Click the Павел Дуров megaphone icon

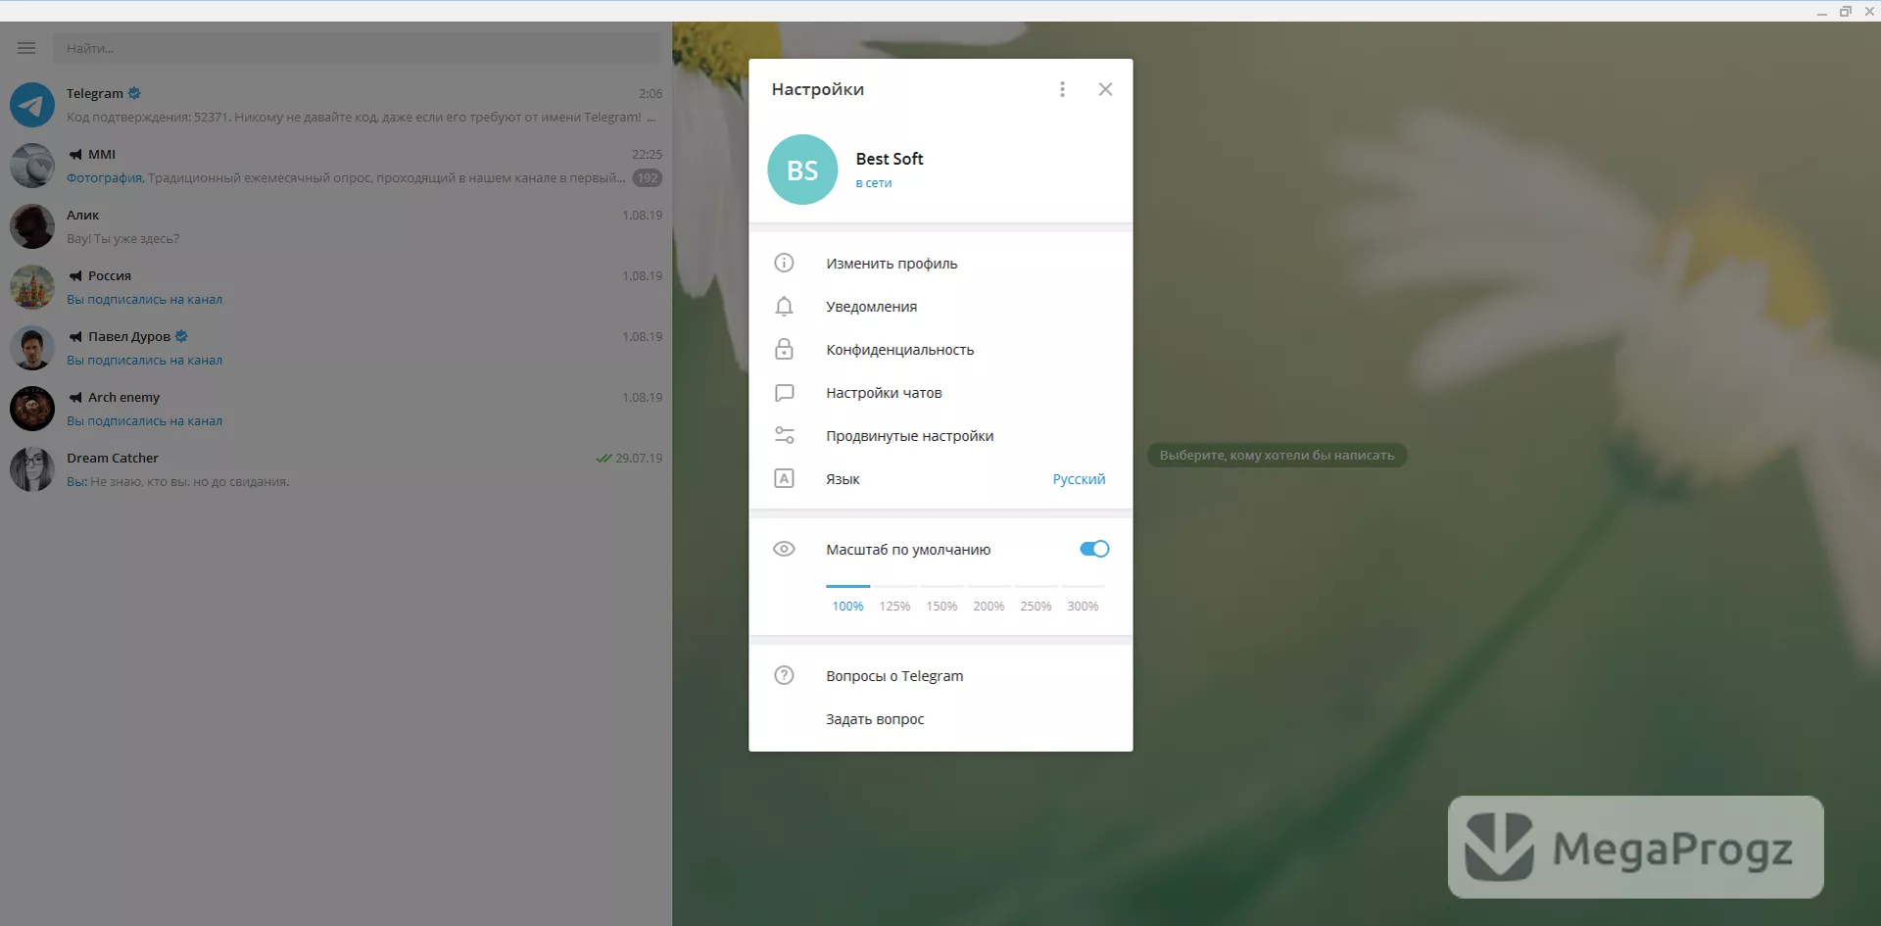pyautogui.click(x=75, y=336)
